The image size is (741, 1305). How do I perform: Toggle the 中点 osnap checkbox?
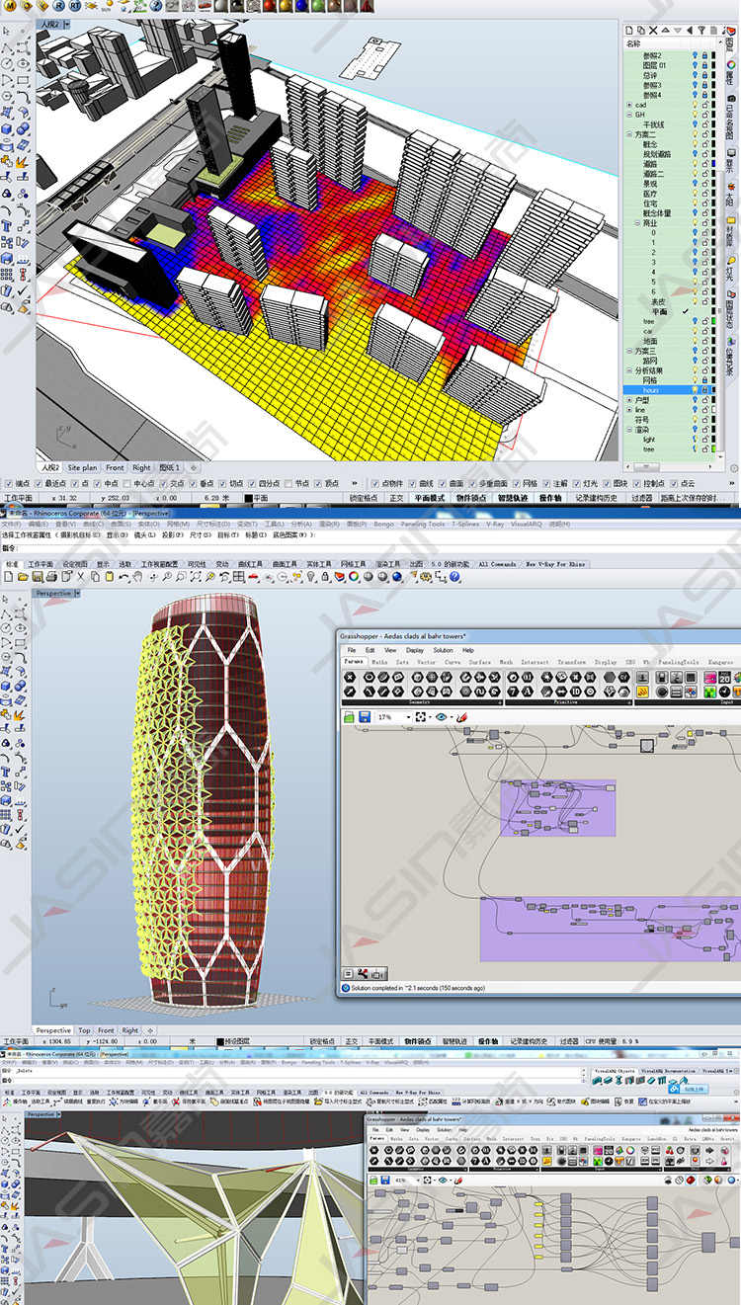click(97, 484)
